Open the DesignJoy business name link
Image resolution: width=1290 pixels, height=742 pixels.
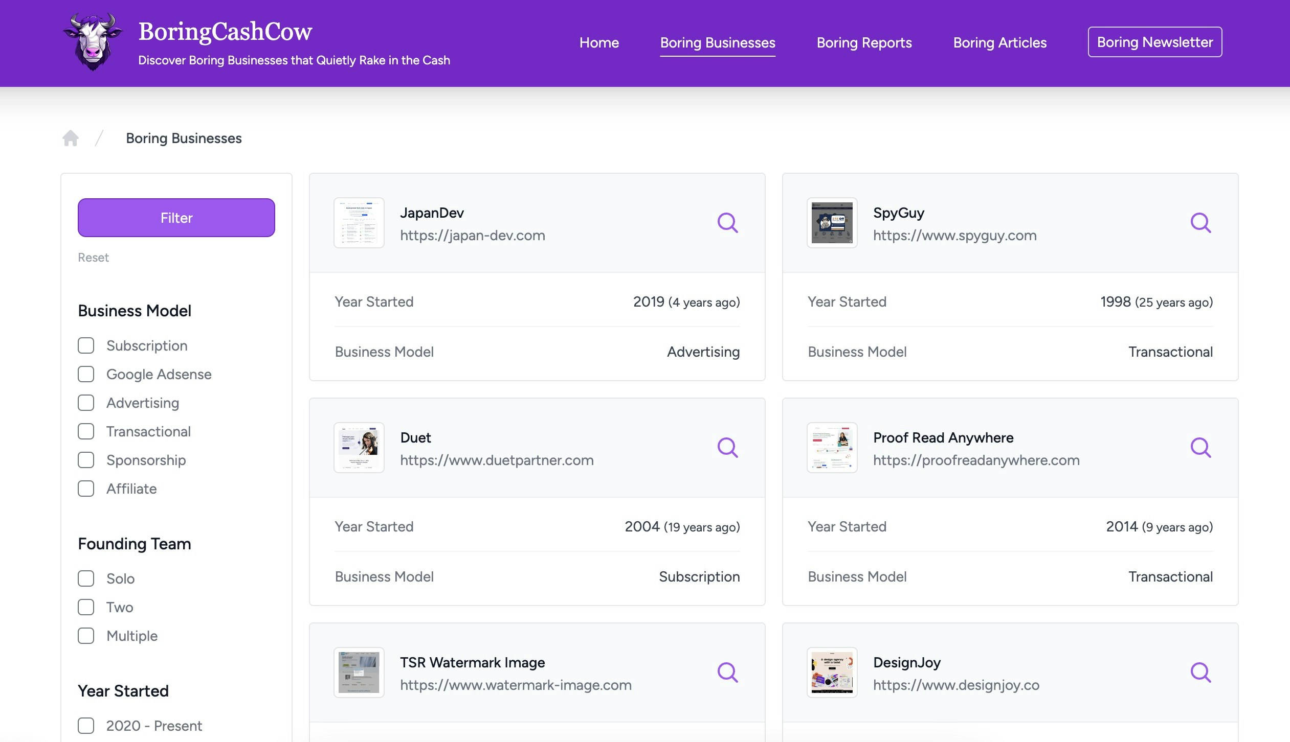pyautogui.click(x=906, y=662)
